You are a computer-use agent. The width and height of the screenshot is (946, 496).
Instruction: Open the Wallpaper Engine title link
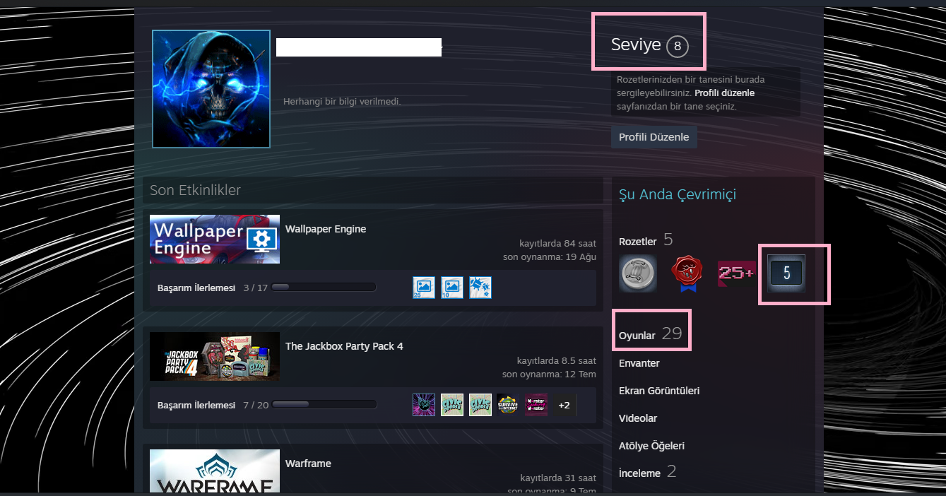(x=326, y=229)
